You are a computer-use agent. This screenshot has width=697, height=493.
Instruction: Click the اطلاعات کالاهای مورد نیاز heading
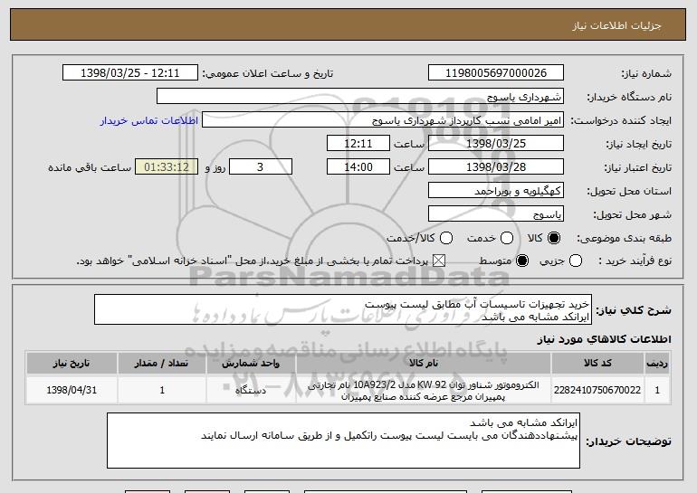(x=604, y=339)
